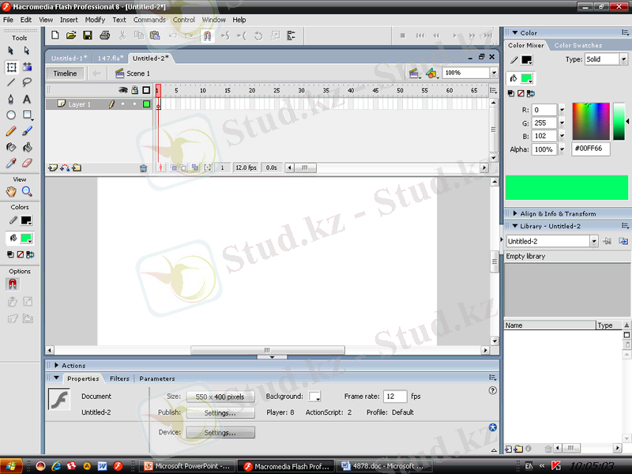Toggle visibility dot for Layer 1
The image size is (632, 474).
[x=122, y=104]
